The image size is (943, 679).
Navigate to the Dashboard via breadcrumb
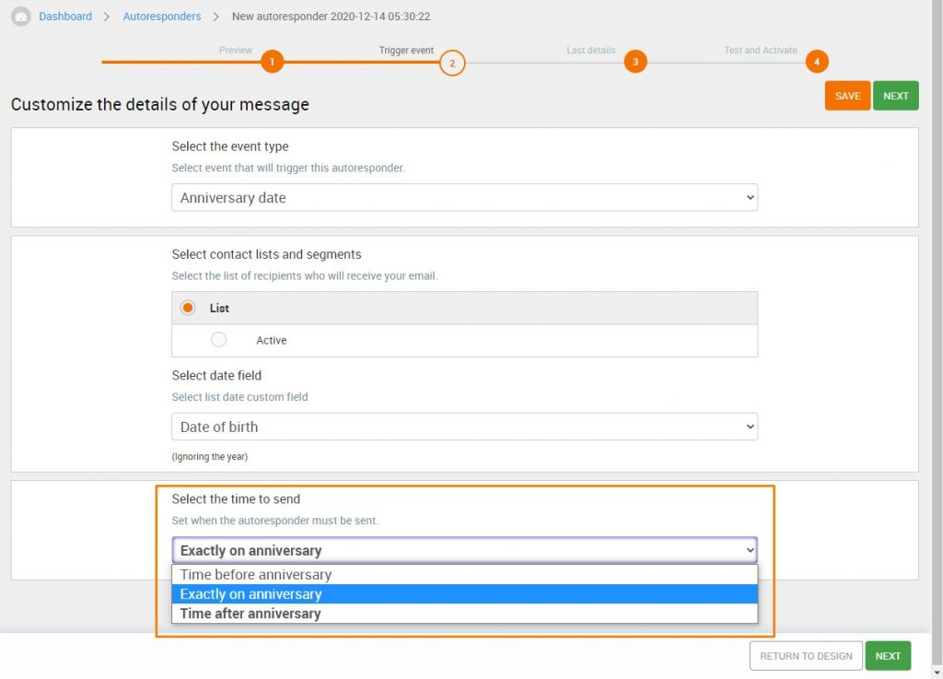(x=64, y=16)
